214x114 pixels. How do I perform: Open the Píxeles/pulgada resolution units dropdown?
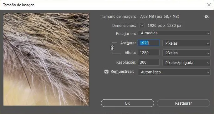click(x=186, y=63)
